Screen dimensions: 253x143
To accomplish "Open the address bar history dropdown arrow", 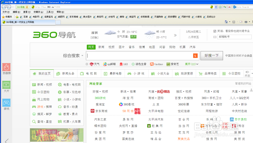I will 216,7.
